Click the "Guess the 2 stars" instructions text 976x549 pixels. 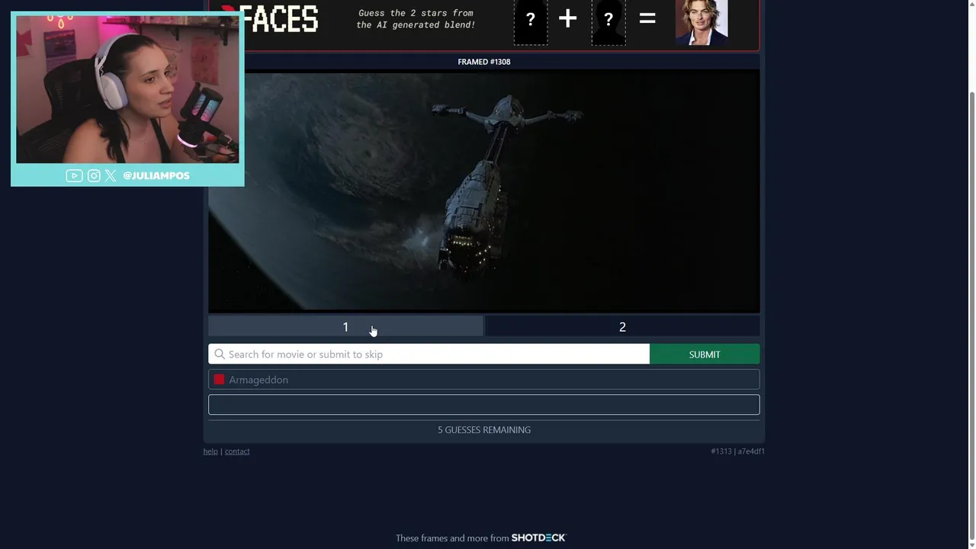[x=416, y=19]
